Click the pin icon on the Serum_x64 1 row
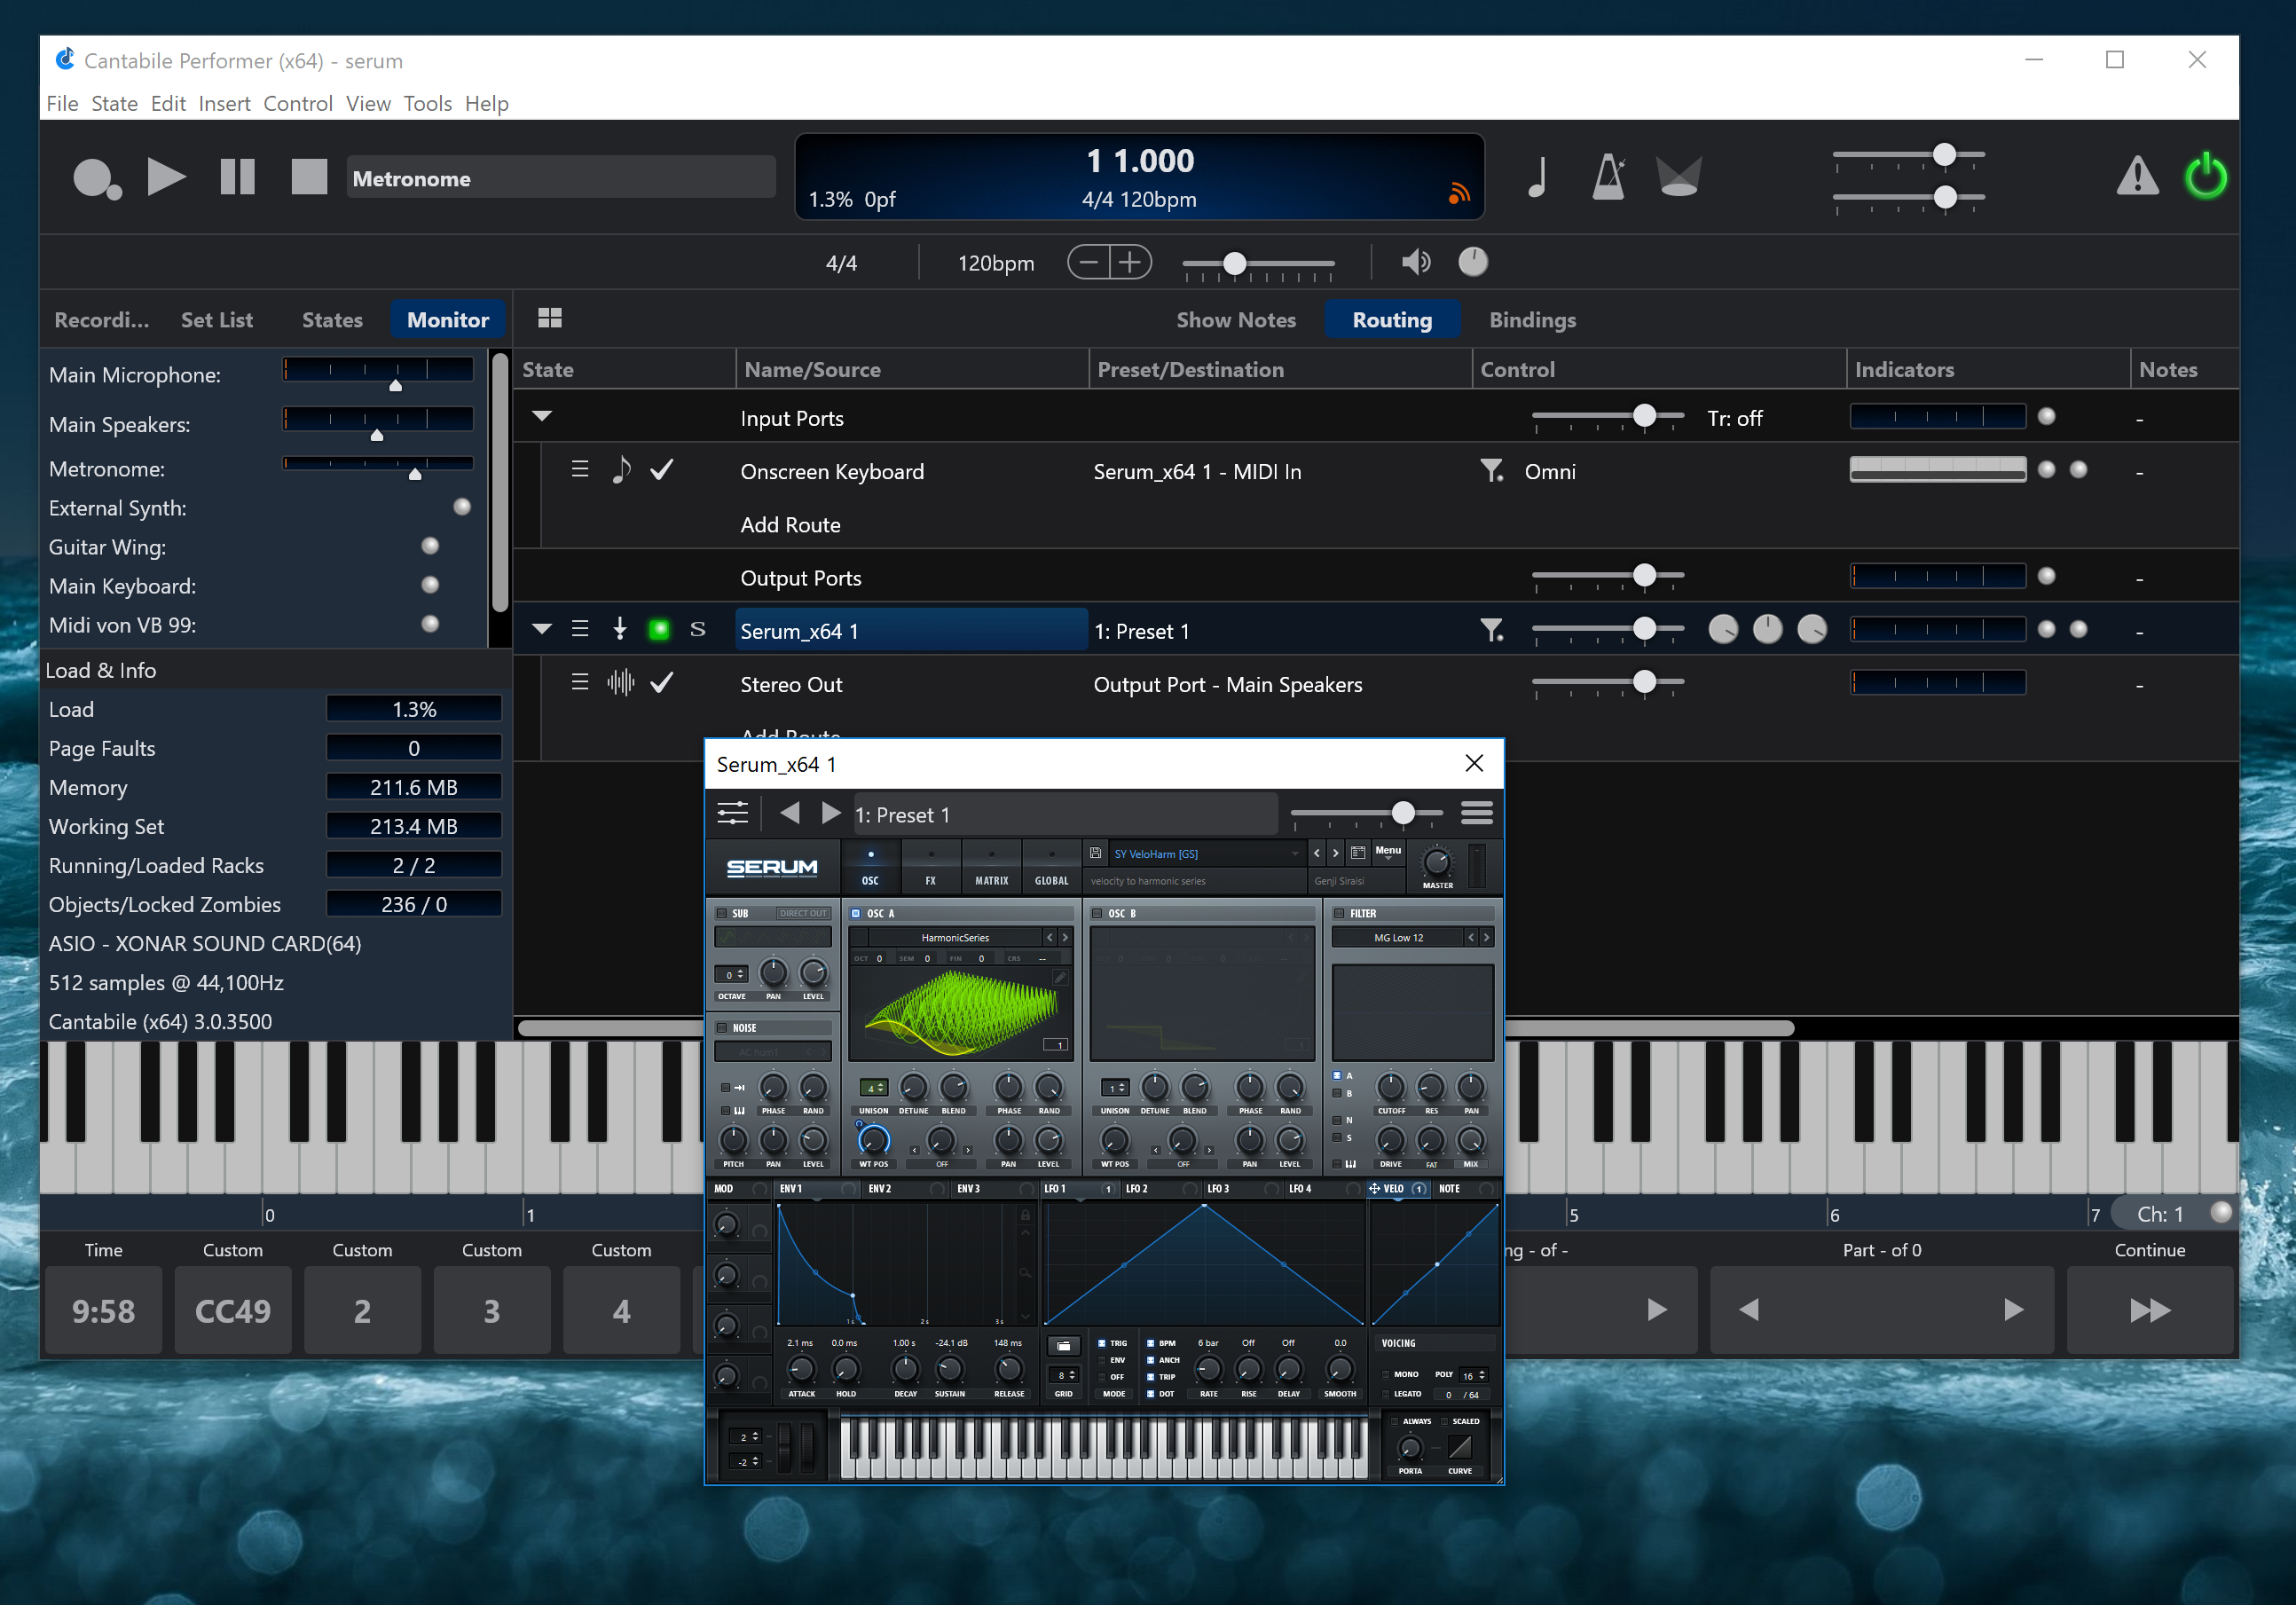The width and height of the screenshot is (2296, 1605). 620,629
